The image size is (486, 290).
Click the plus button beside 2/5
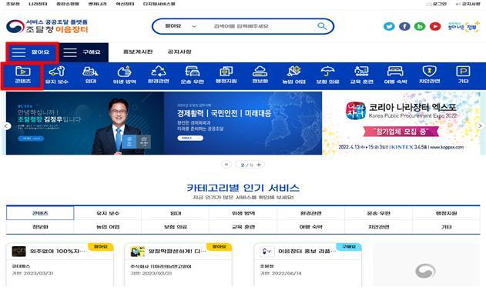(x=259, y=165)
